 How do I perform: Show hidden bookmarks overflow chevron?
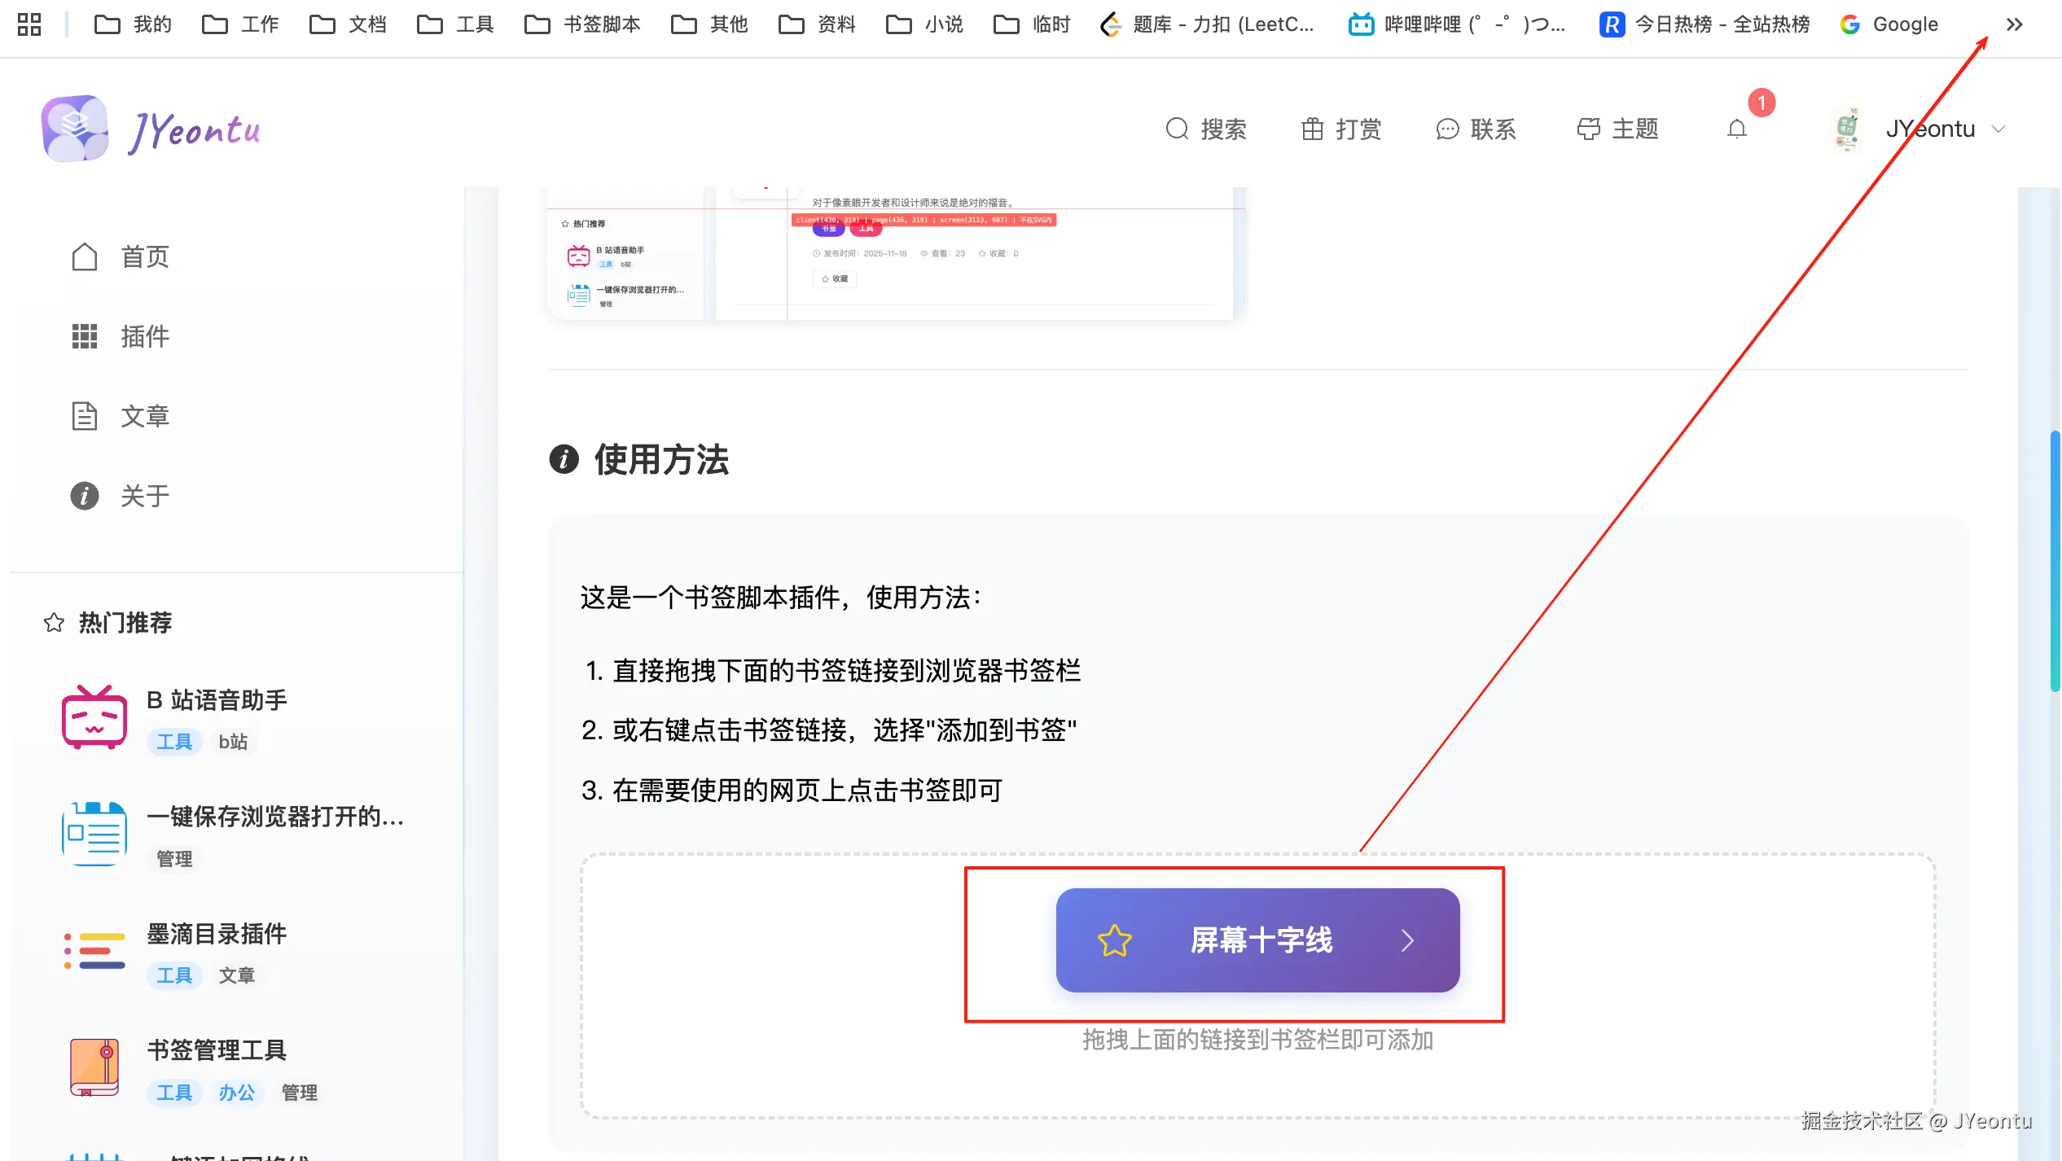[2014, 24]
